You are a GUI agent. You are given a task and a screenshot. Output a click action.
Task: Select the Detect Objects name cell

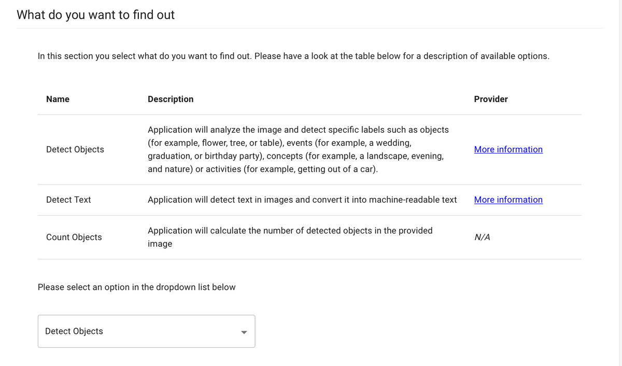click(75, 149)
